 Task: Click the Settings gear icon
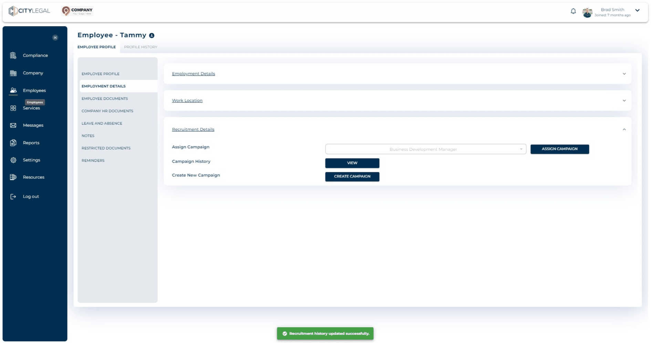pos(13,160)
